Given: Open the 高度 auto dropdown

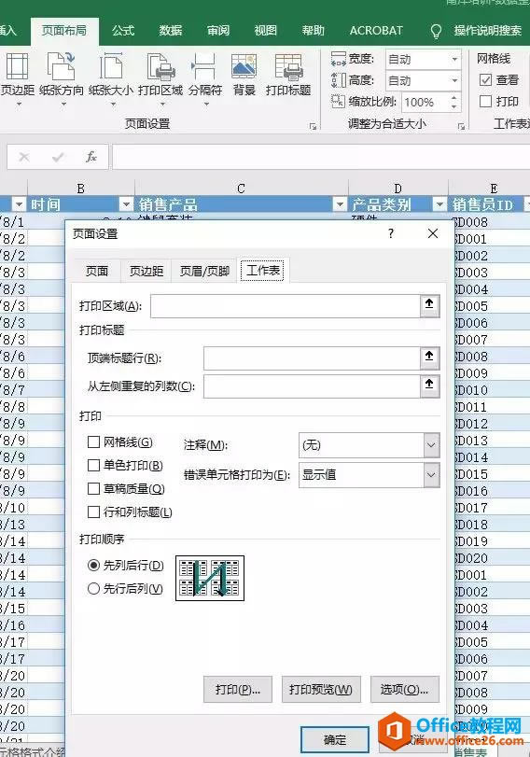Looking at the screenshot, I should pyautogui.click(x=454, y=80).
